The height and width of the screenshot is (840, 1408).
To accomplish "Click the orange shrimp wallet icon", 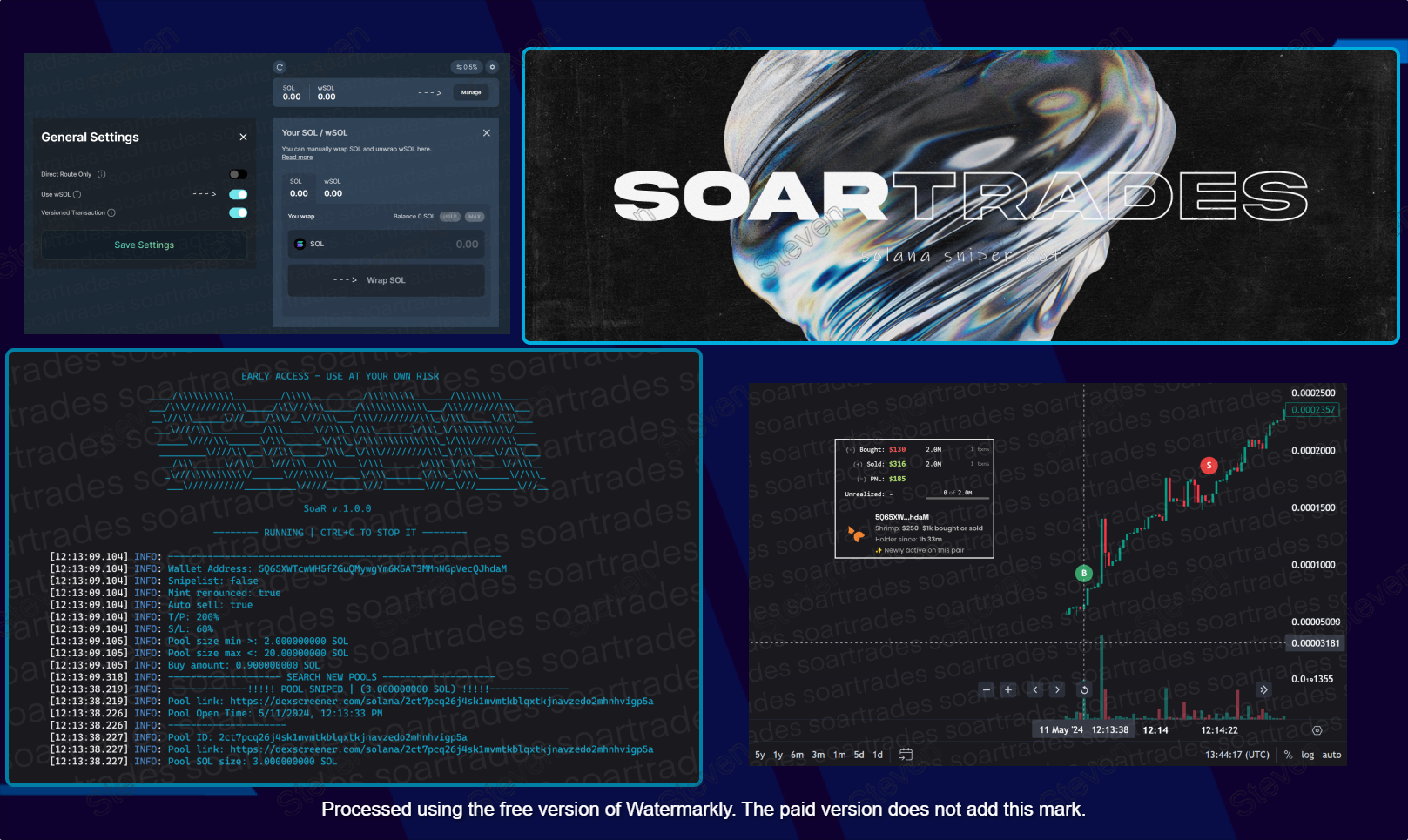I will (856, 534).
